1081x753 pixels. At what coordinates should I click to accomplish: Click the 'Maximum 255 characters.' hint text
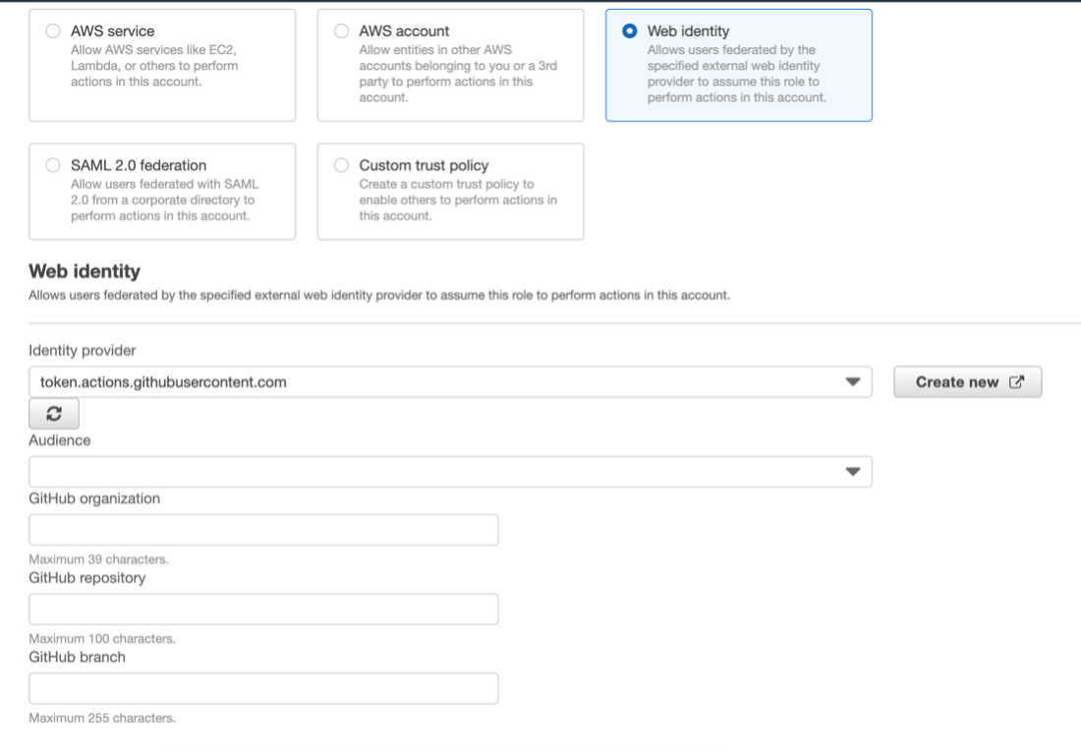(x=102, y=718)
